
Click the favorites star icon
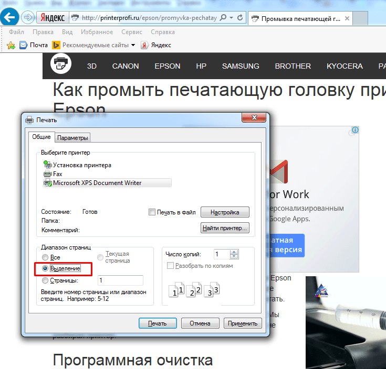(11, 45)
